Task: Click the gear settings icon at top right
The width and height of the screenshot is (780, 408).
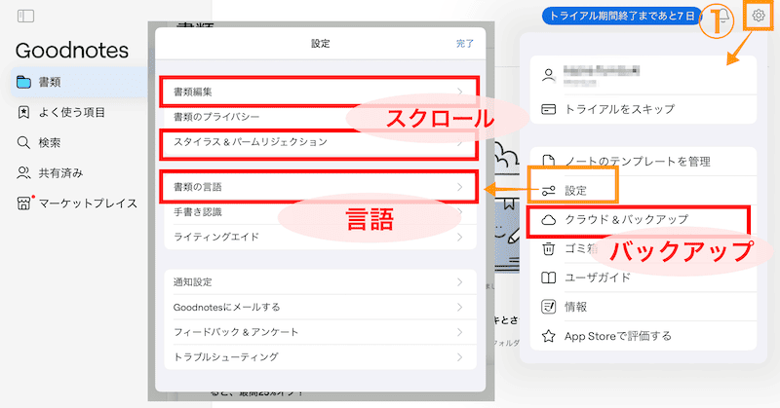Action: 758,16
